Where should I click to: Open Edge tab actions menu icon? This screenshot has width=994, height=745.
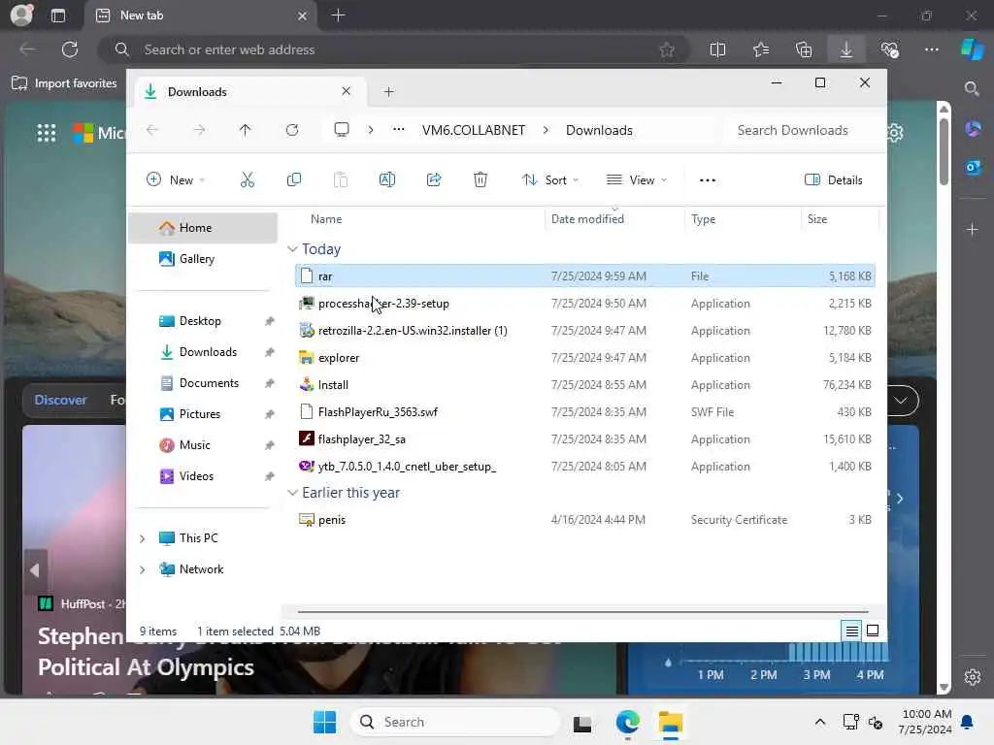pyautogui.click(x=58, y=16)
